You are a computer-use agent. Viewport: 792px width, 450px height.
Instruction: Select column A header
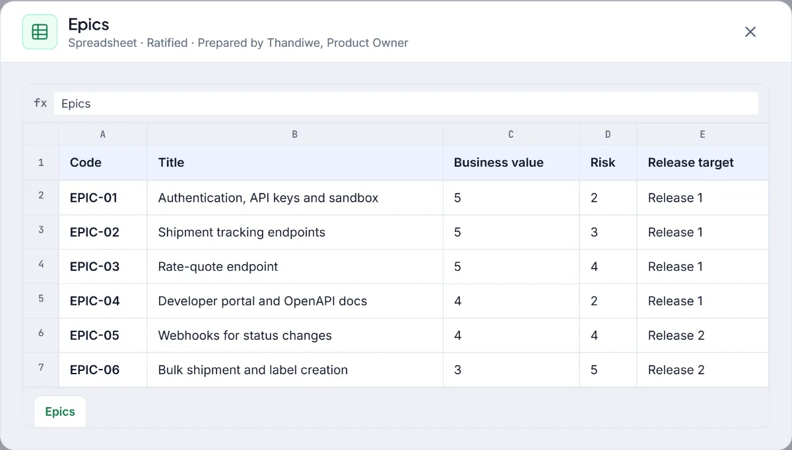point(103,134)
